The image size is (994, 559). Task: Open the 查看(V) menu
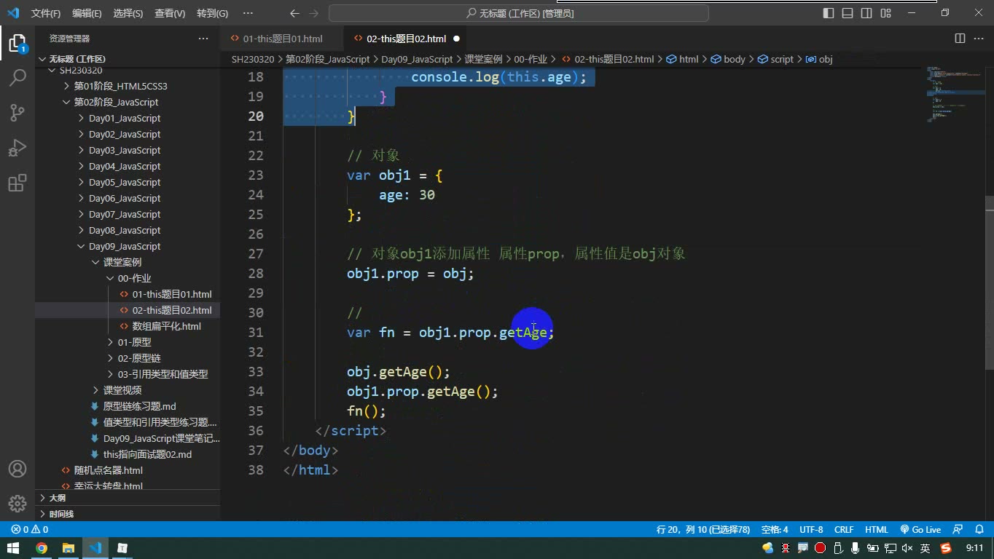(170, 13)
